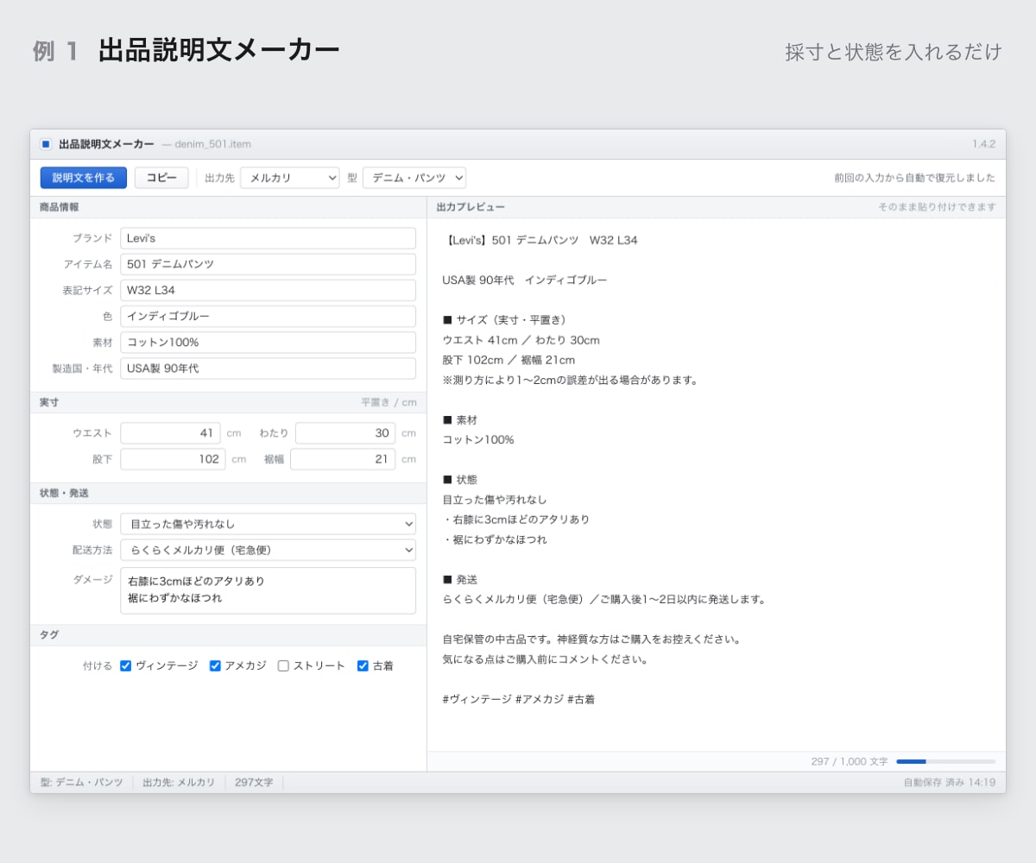
Task: Click the character count progress bar
Action: click(x=945, y=761)
